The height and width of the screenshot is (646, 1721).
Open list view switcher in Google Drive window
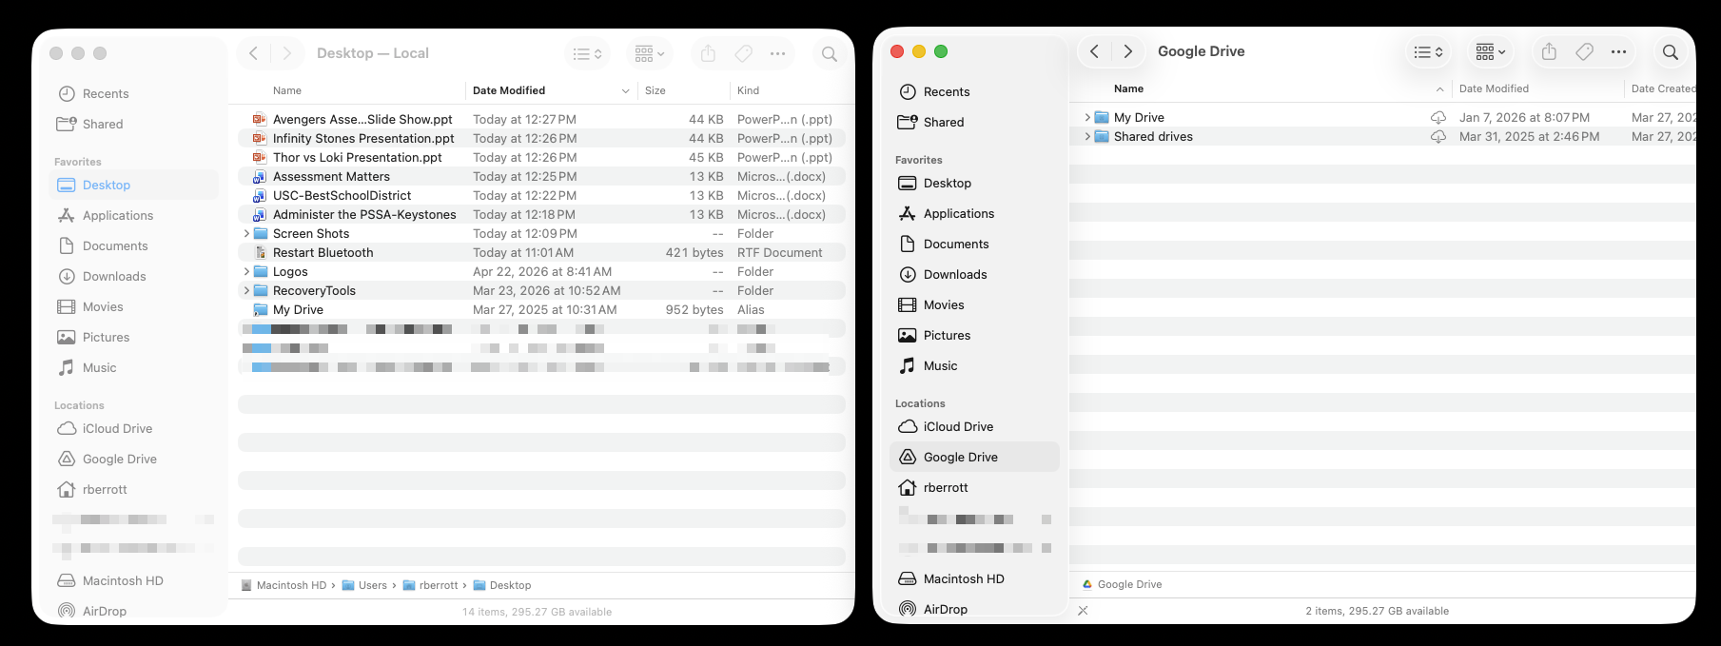click(x=1428, y=52)
